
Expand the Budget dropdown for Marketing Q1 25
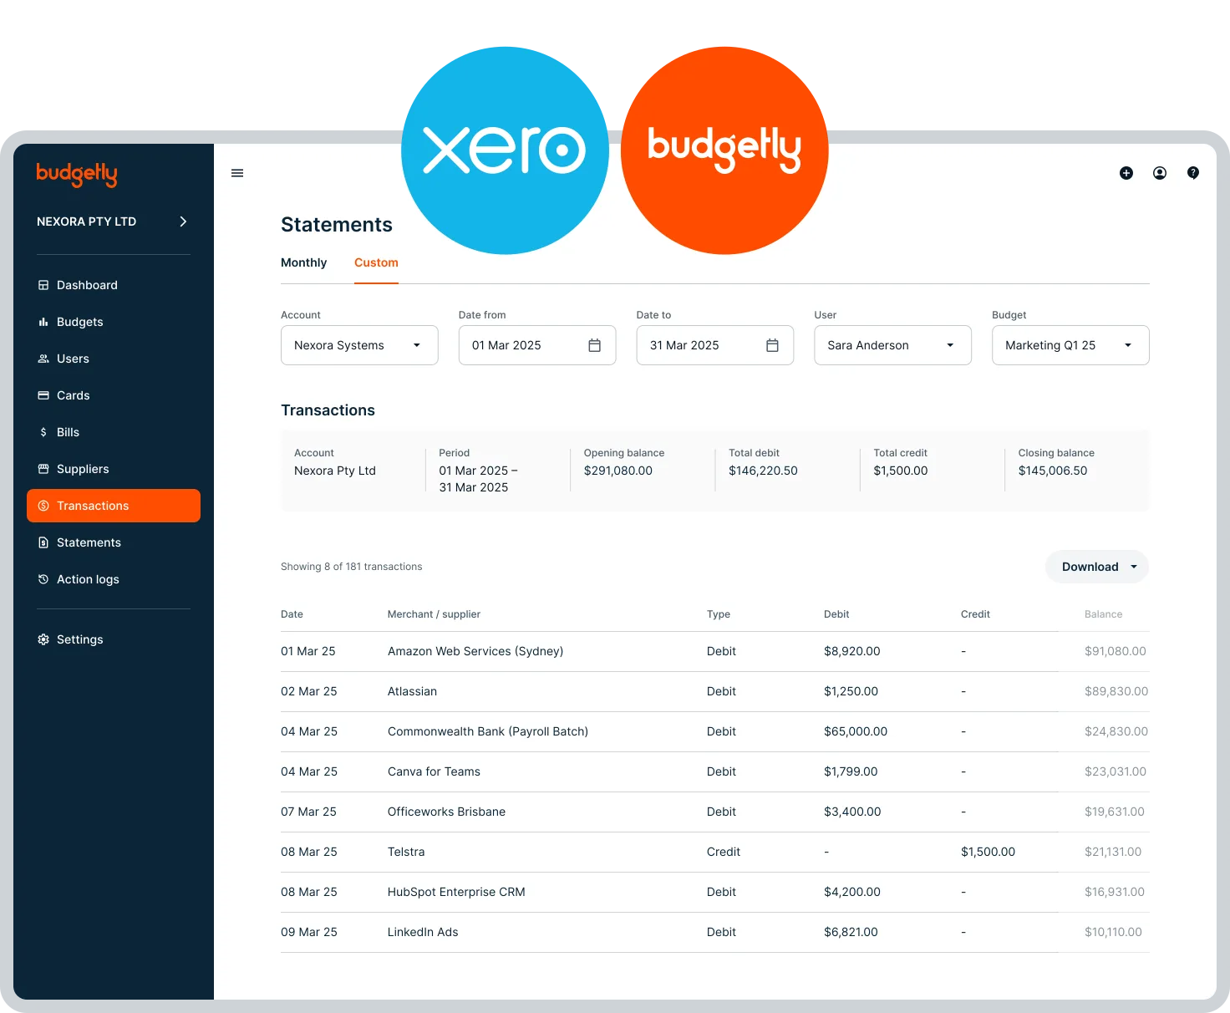(x=1070, y=344)
